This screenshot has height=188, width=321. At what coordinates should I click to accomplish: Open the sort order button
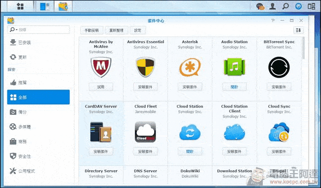click(298, 30)
